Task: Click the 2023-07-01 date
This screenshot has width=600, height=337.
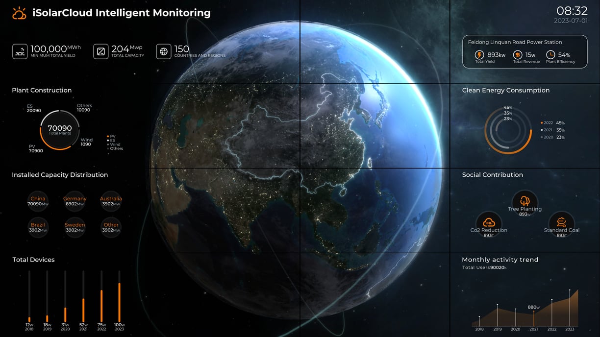Action: [x=571, y=21]
